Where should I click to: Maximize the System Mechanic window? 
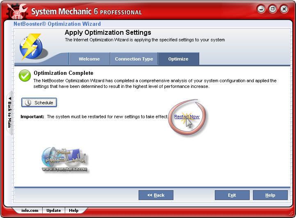(273, 9)
